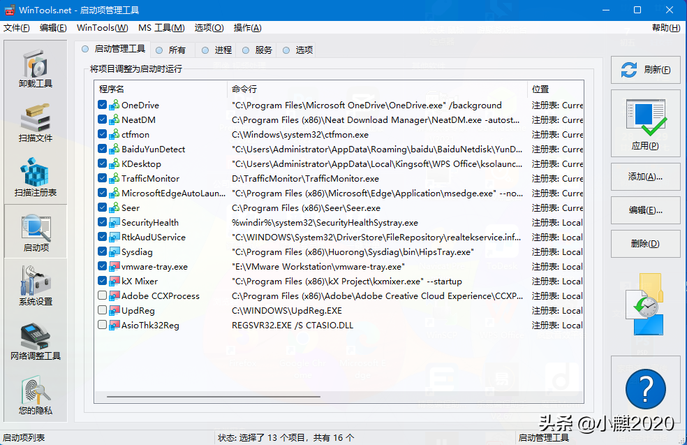Click the 刷新(F) refresh button

pyautogui.click(x=645, y=70)
